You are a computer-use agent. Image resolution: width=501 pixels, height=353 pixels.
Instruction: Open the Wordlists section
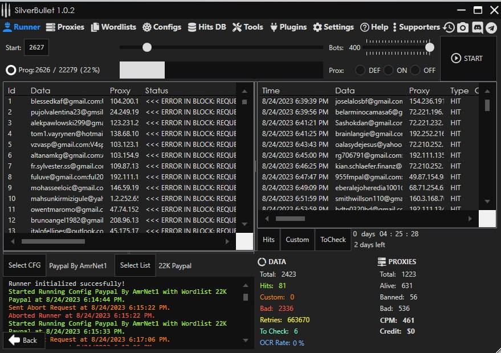pos(113,27)
